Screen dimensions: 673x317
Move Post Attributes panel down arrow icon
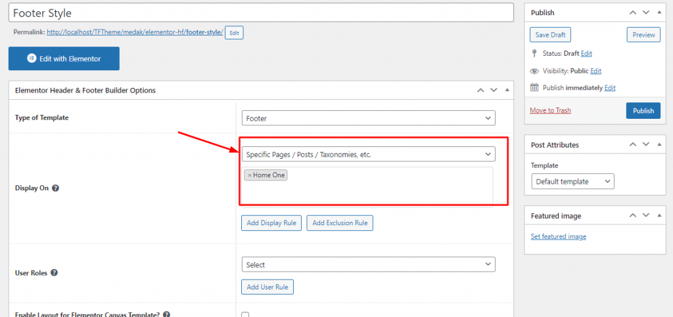pos(647,144)
